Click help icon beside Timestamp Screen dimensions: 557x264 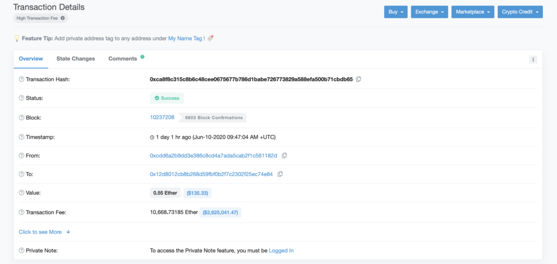pyautogui.click(x=21, y=137)
